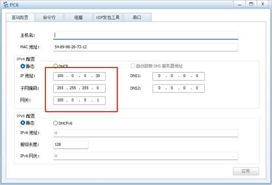Screen dimensions: 272x185
Task: Click the 子网掩码 field 255.255.255.0
Action: coord(79,88)
